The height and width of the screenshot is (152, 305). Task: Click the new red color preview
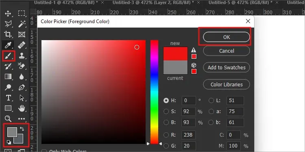coord(175,54)
